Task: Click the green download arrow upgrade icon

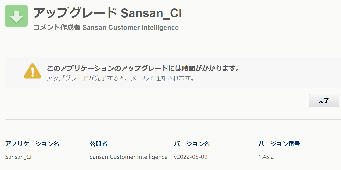Action: click(16, 16)
